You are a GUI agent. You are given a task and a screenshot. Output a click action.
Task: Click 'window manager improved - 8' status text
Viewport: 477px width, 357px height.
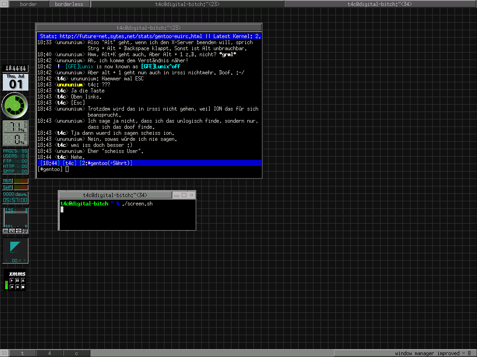(x=433, y=353)
